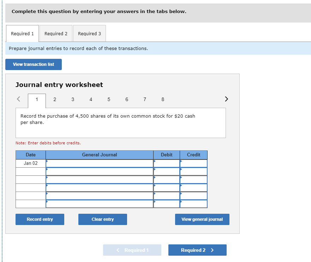Select transaction 8 in the worksheet
The image size is (311, 262).
(x=163, y=99)
